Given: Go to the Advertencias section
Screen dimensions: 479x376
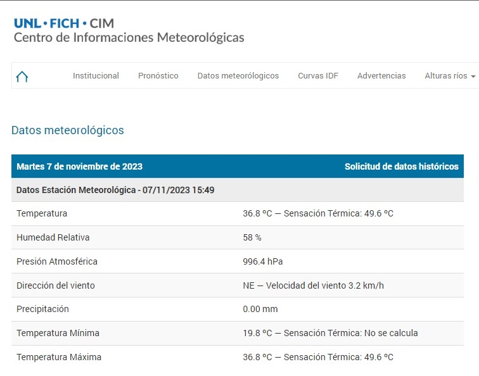Looking at the screenshot, I should click(x=381, y=76).
